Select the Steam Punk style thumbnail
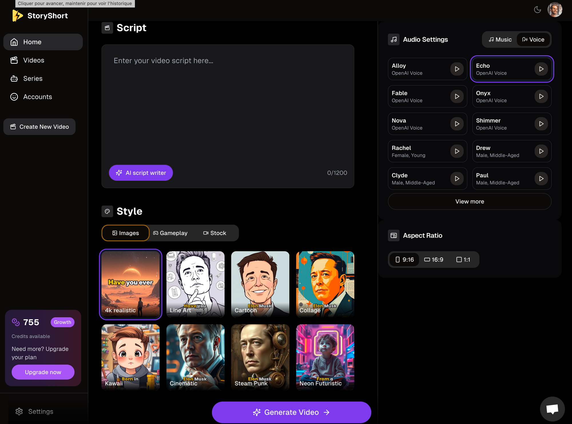This screenshot has height=424, width=572. coord(260,357)
